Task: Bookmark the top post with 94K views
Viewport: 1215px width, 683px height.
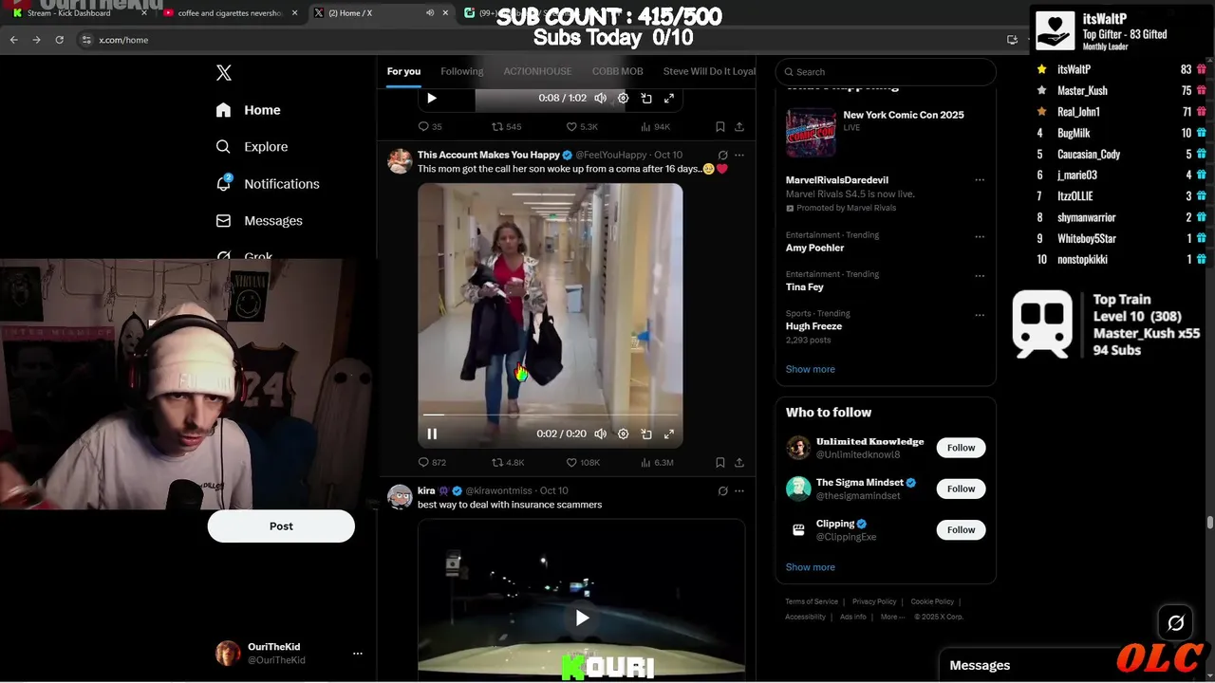Action: [x=720, y=127]
